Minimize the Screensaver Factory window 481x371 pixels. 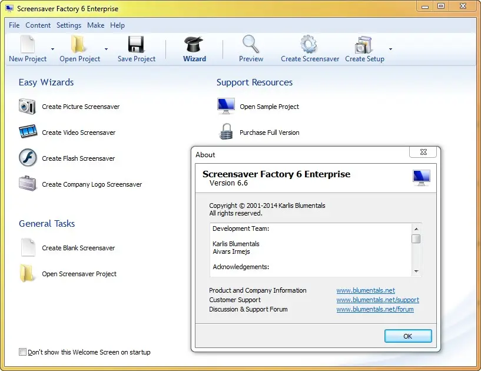click(425, 6)
